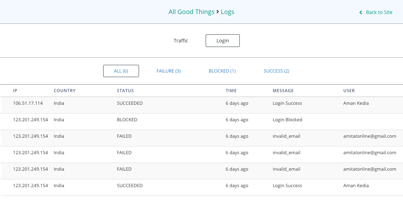This screenshot has width=403, height=205.
Task: Click the Logs breadcrumb title
Action: (227, 12)
